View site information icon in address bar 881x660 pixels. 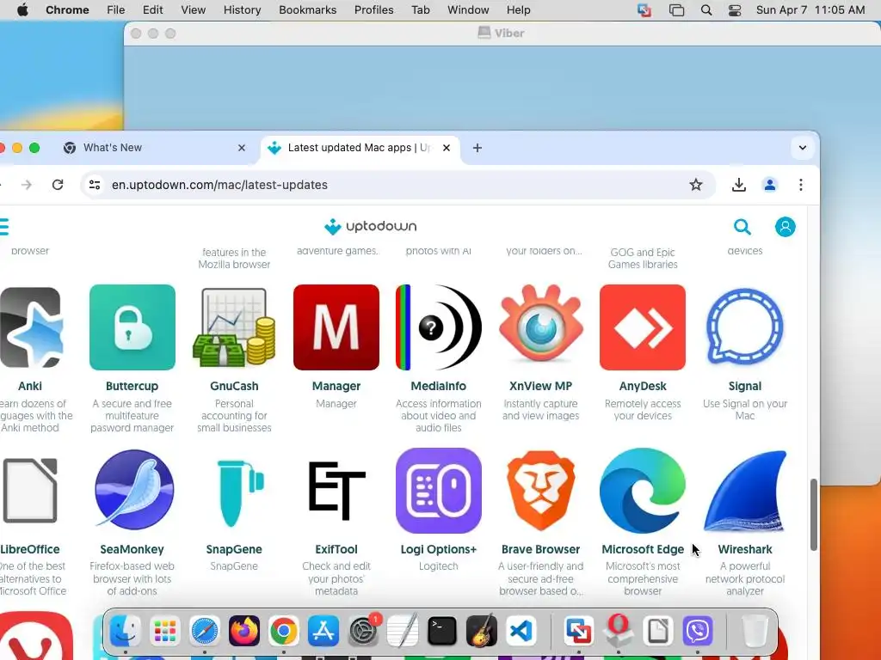[95, 185]
